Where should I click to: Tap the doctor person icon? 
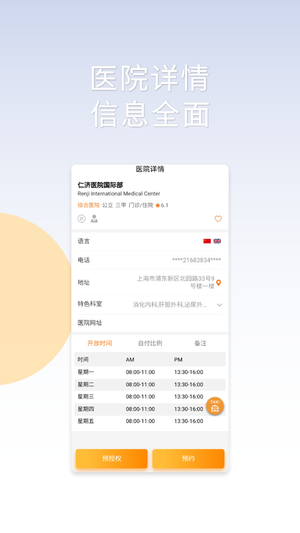[x=94, y=219]
